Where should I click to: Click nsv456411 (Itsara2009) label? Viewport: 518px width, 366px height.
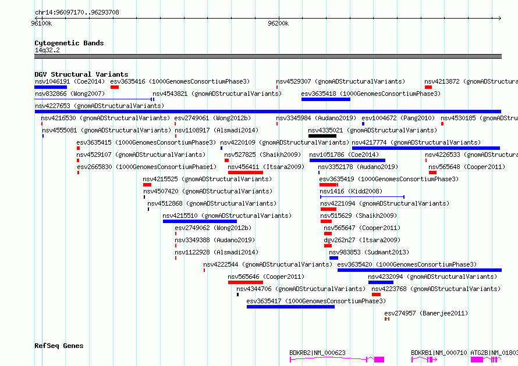point(266,167)
